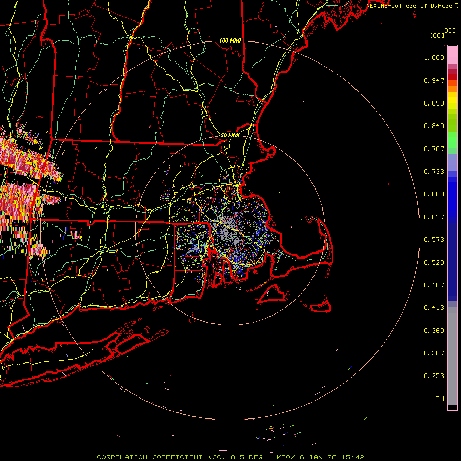This screenshot has width=461, height=461.
Task: Select the 0.840 legend value
Action: [434, 126]
